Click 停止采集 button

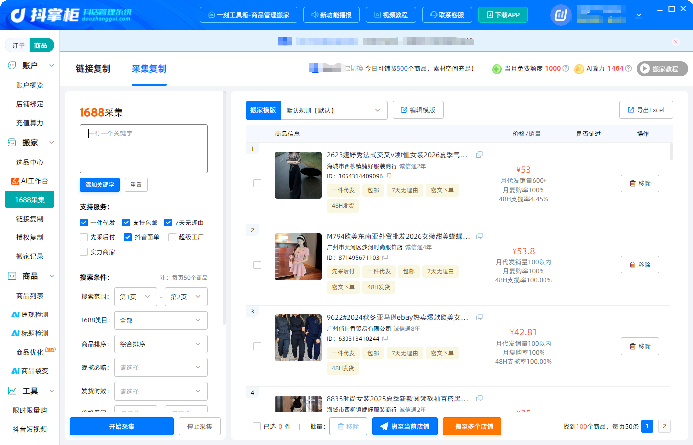point(199,426)
